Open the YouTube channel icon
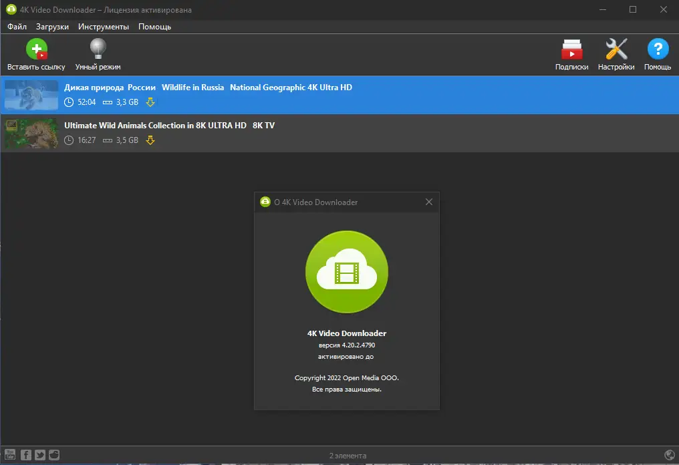This screenshot has height=465, width=679. [x=9, y=455]
